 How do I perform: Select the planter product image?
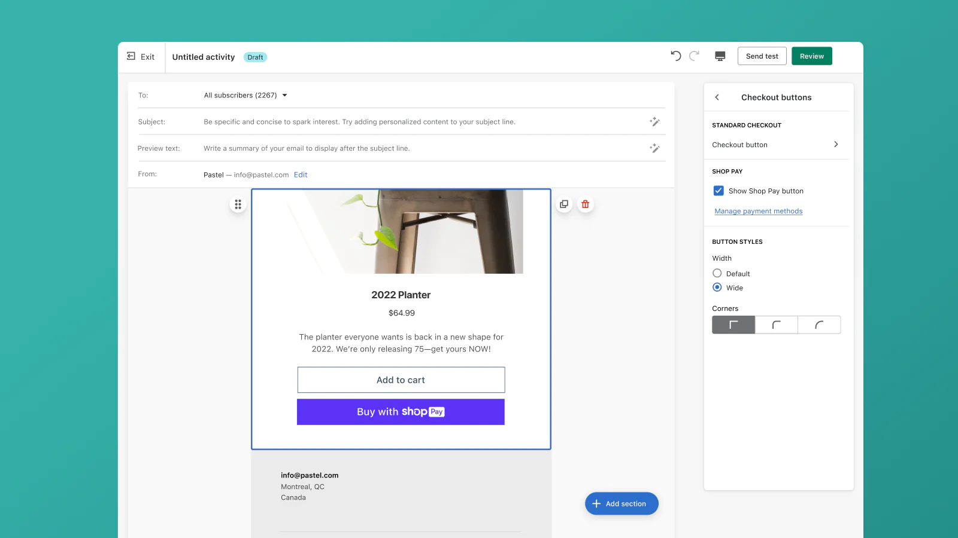pyautogui.click(x=401, y=232)
